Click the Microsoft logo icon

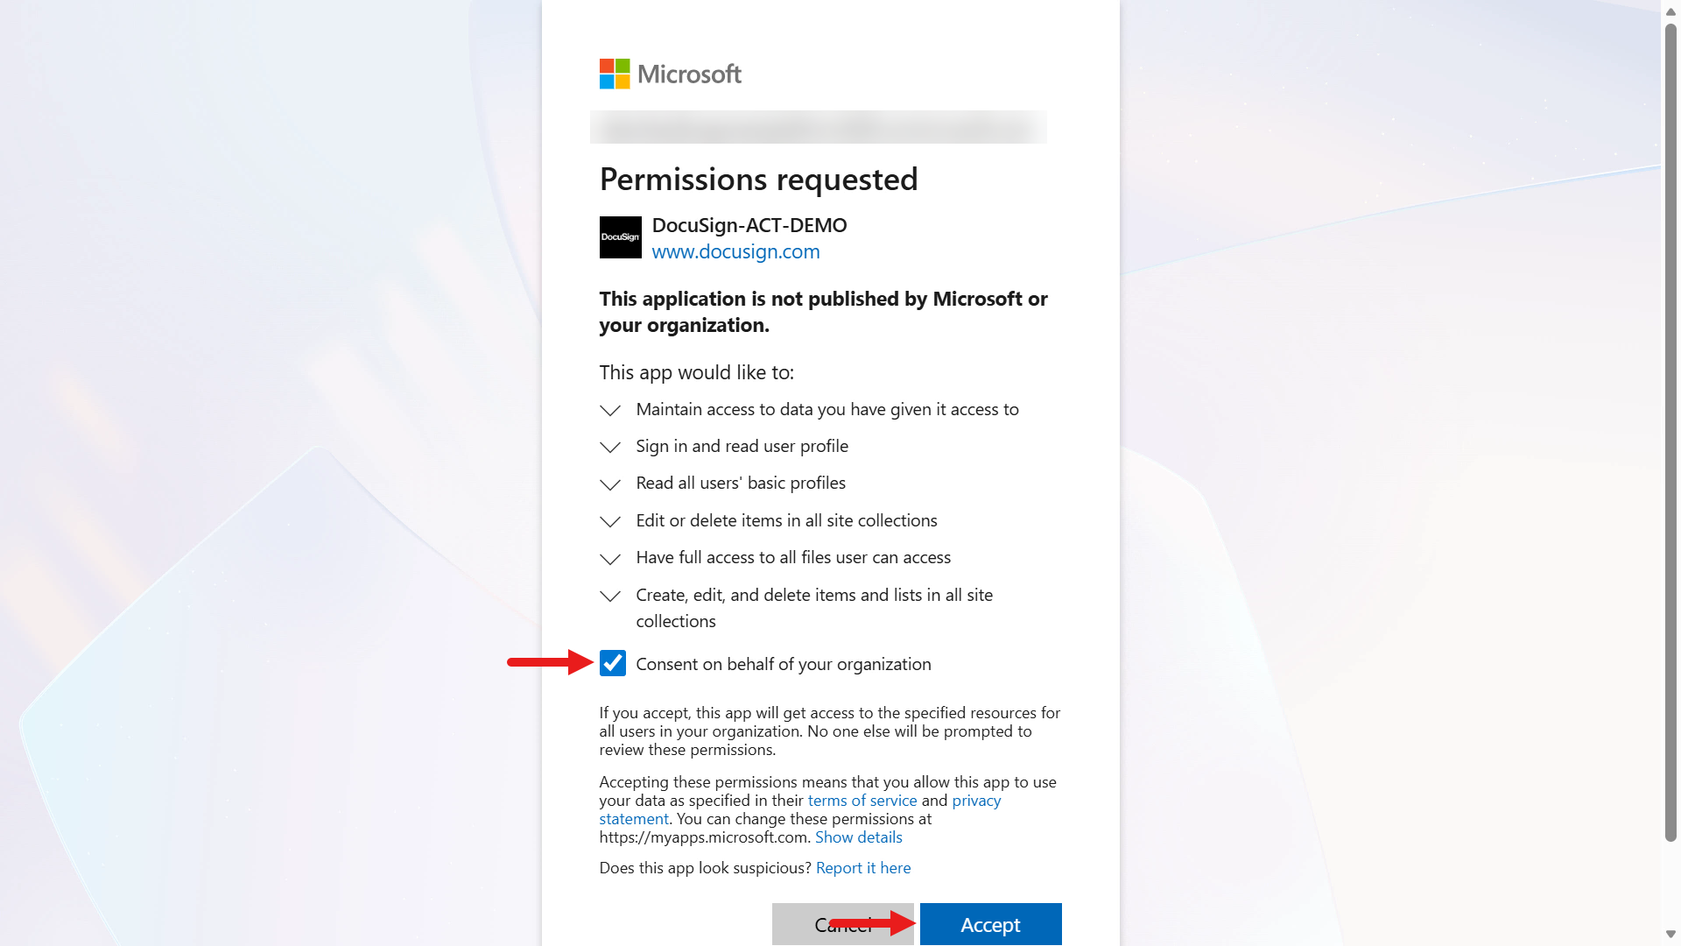[x=615, y=74]
